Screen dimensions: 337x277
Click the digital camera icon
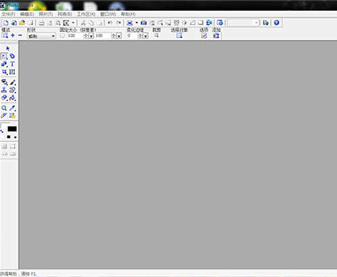point(143,23)
